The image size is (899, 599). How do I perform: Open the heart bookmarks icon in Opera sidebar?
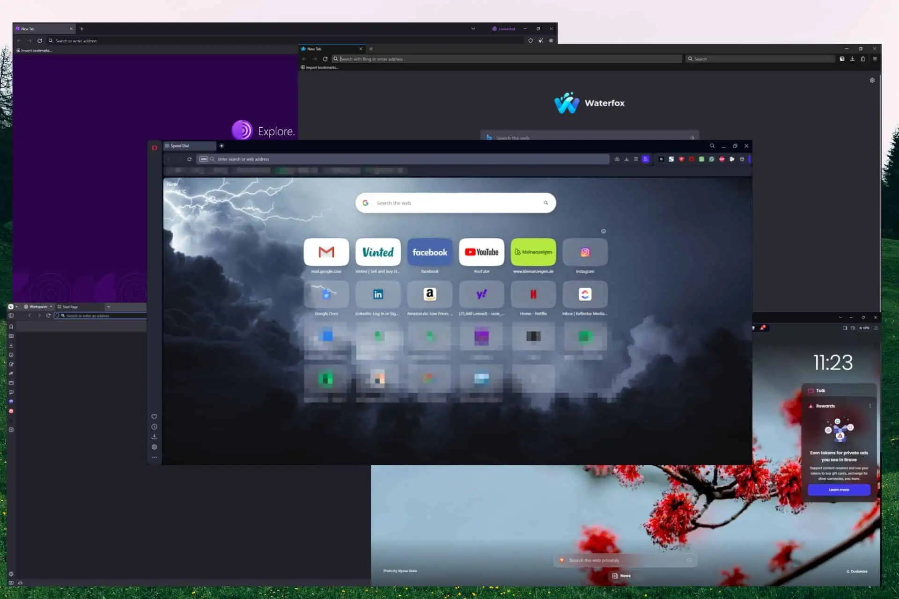point(154,416)
